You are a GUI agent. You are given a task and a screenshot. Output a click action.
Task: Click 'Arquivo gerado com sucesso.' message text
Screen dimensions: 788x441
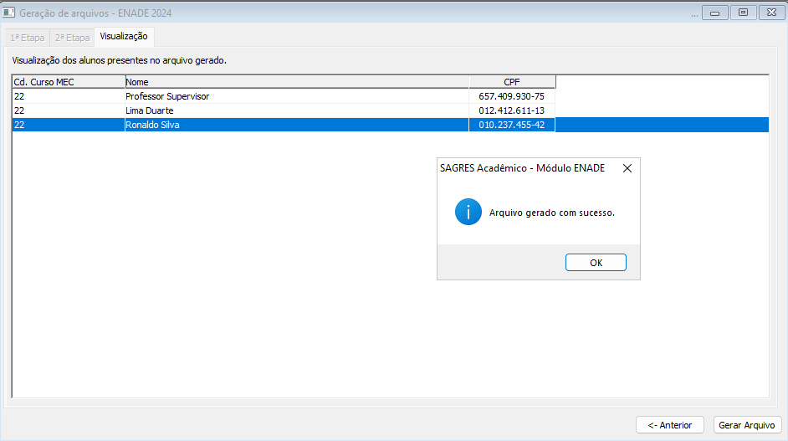(552, 213)
